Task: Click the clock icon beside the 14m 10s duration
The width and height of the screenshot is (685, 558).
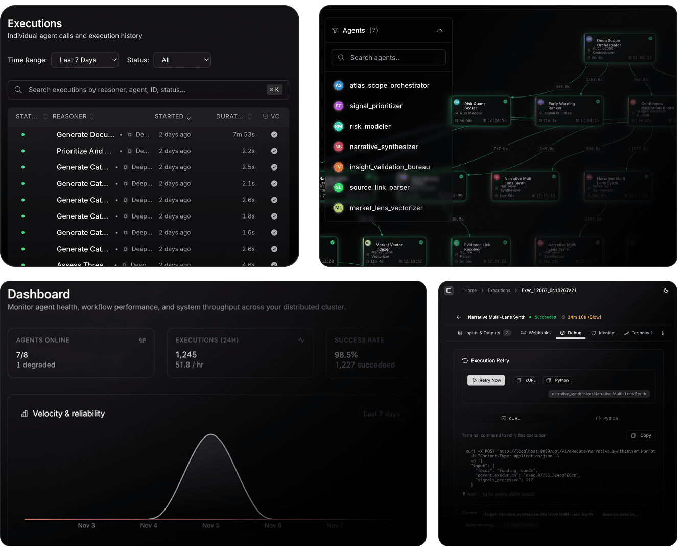Action: (563, 317)
